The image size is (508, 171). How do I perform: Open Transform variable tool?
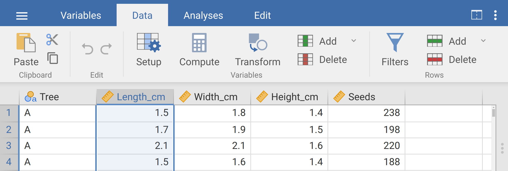coord(258,50)
